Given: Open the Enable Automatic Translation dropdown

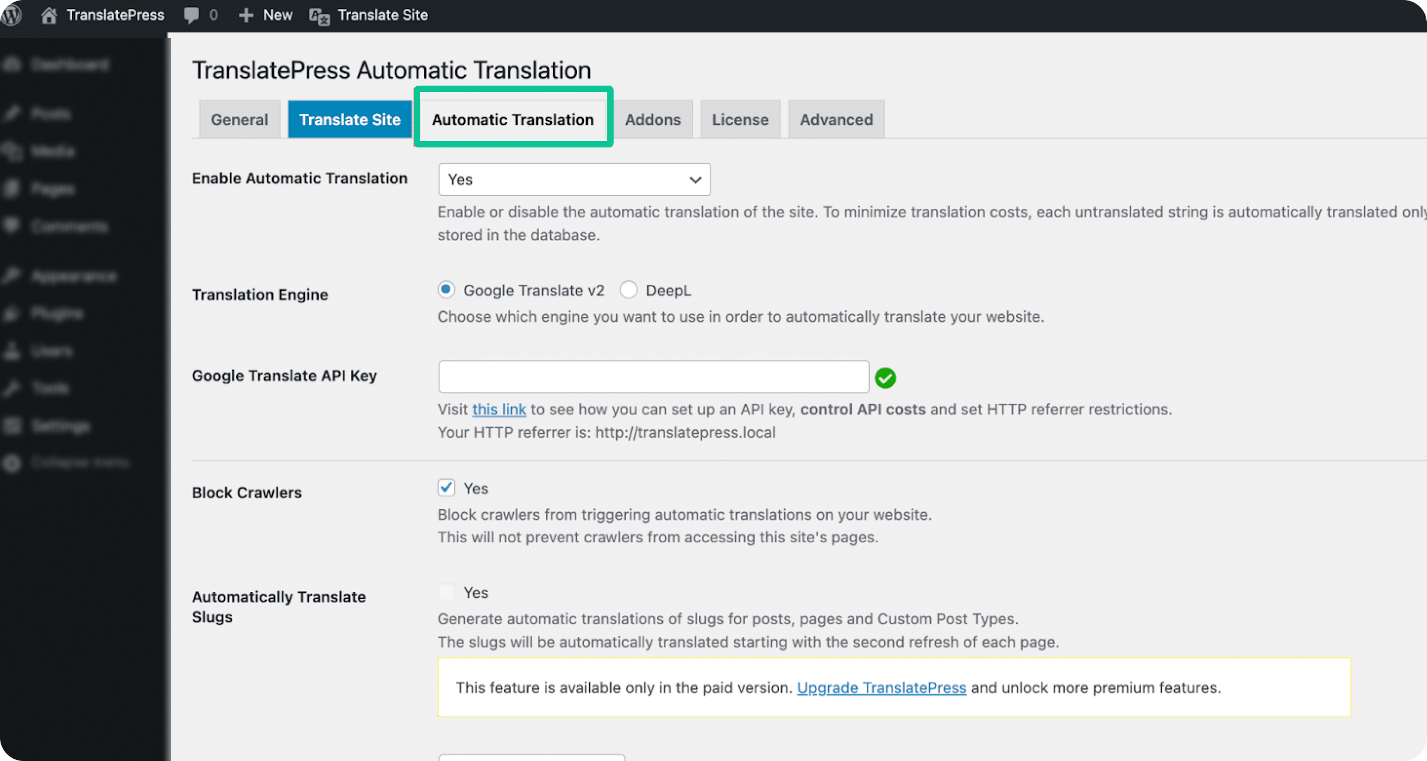Looking at the screenshot, I should (573, 180).
